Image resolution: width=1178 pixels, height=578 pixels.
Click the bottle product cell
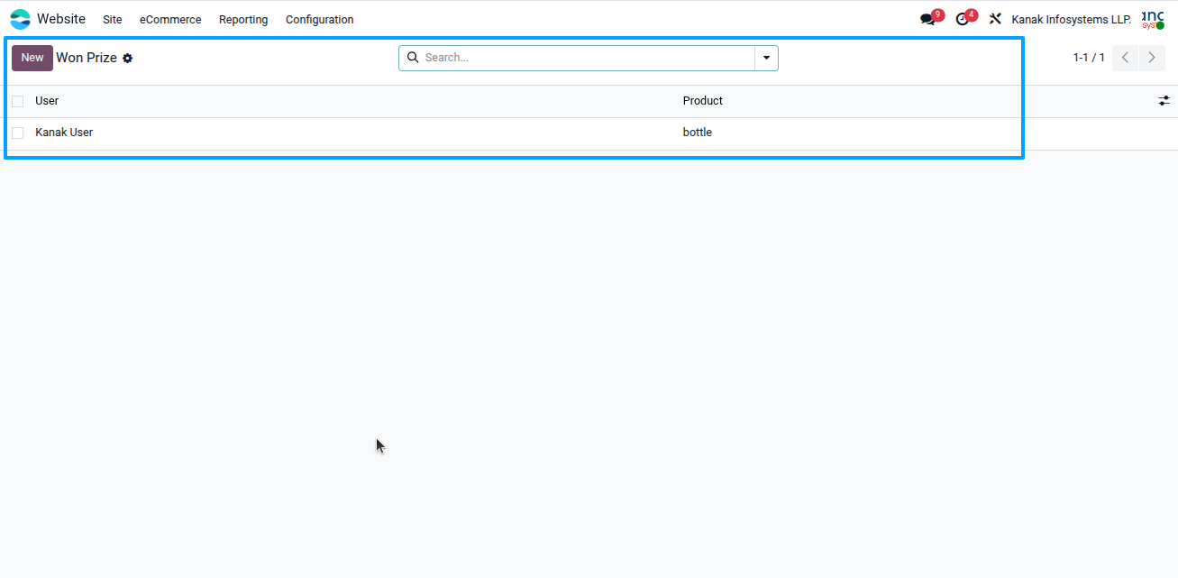click(698, 133)
